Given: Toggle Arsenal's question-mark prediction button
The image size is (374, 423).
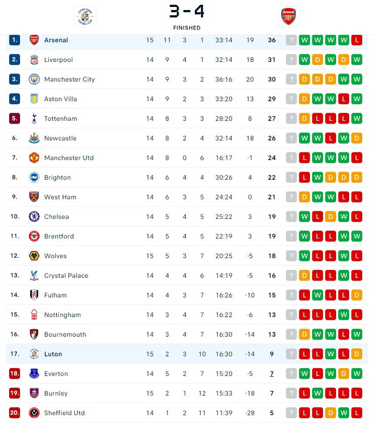Looking at the screenshot, I should (x=291, y=40).
